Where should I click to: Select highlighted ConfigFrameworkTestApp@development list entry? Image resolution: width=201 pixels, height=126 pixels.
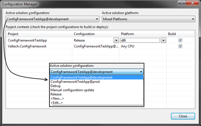pos(81,78)
